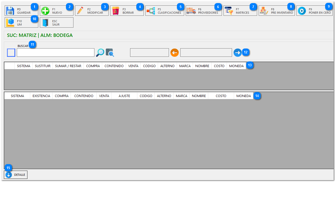Click the Pre Inventario icon
Screen dimensions: 336x199
pyautogui.click(x=264, y=11)
